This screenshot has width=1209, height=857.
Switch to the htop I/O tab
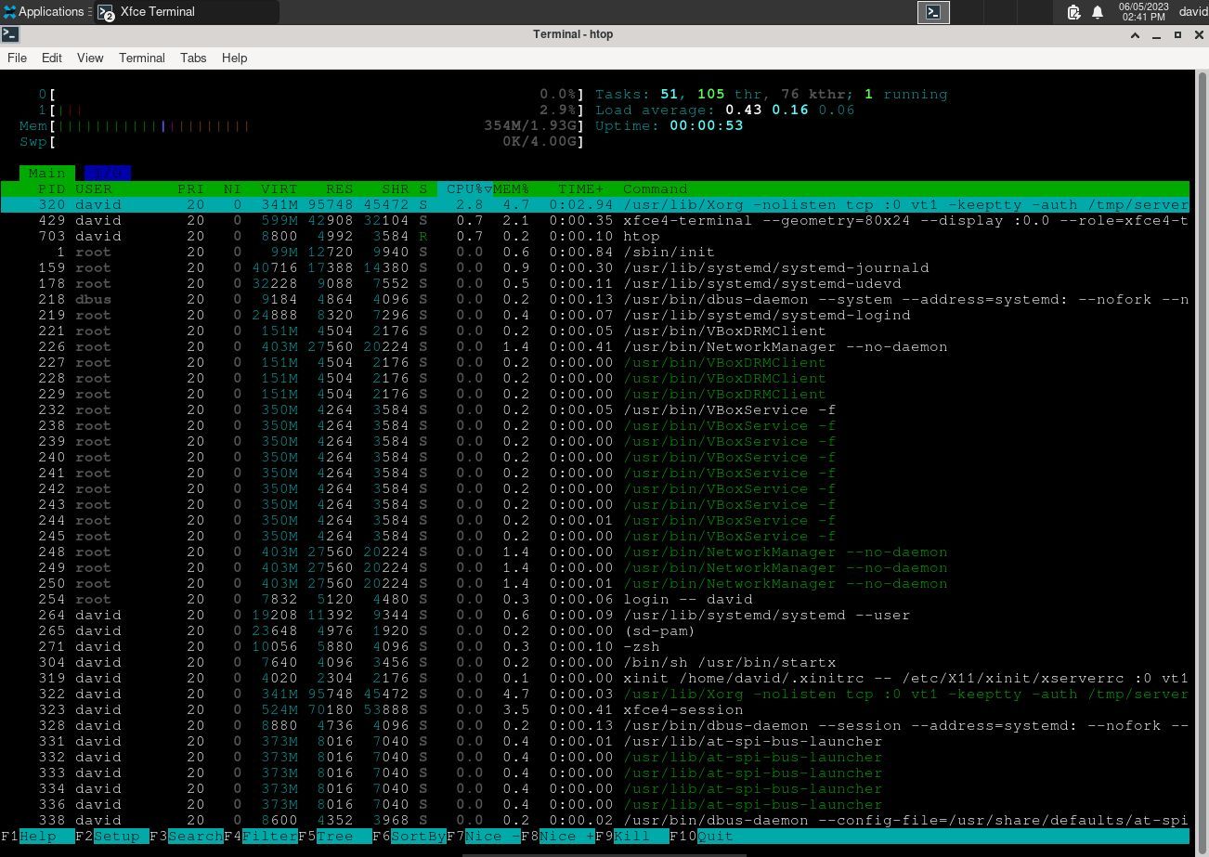[x=107, y=173]
